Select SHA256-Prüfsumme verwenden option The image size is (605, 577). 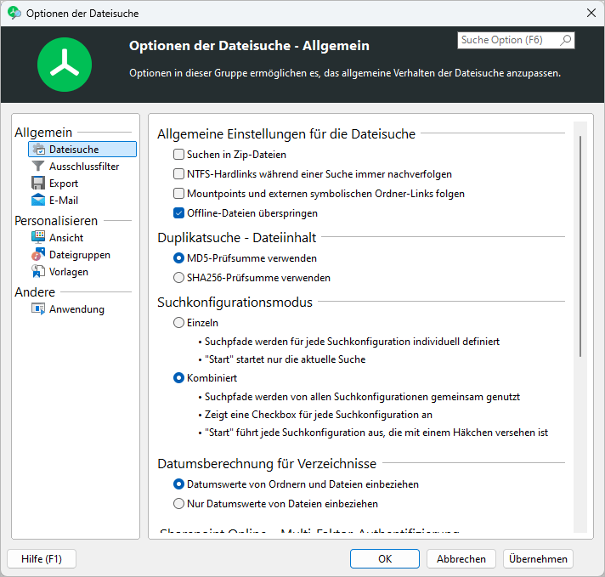178,278
